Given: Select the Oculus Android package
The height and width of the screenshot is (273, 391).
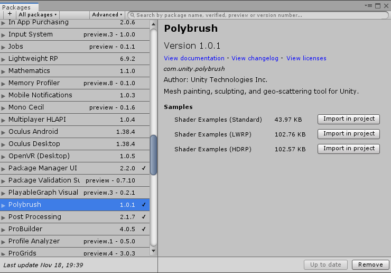Looking at the screenshot, I should pos(33,132).
